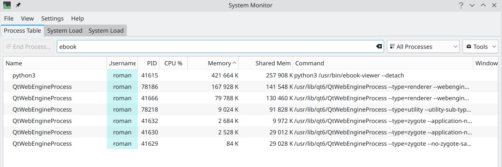The width and height of the screenshot is (502, 167).
Task: Click the pin window icon in titlebar
Action: [18, 5]
